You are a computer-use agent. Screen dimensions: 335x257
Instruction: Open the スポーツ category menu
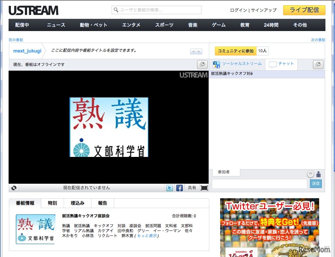pyautogui.click(x=164, y=25)
